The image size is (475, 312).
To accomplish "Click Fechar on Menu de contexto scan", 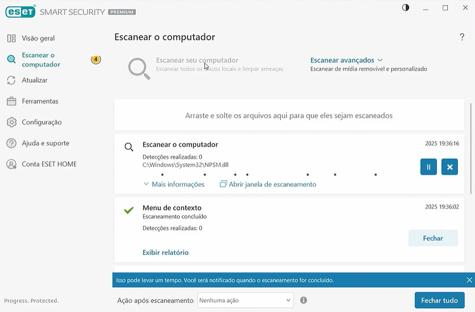I will pyautogui.click(x=433, y=238).
